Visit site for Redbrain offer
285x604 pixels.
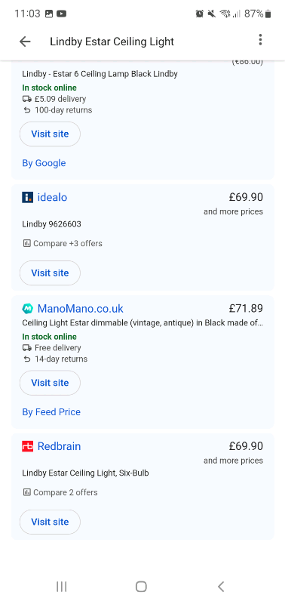tap(50, 522)
